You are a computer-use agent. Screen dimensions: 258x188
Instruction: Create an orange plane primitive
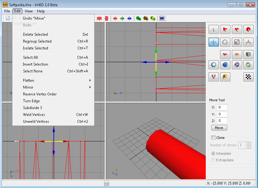[x=237, y=54]
